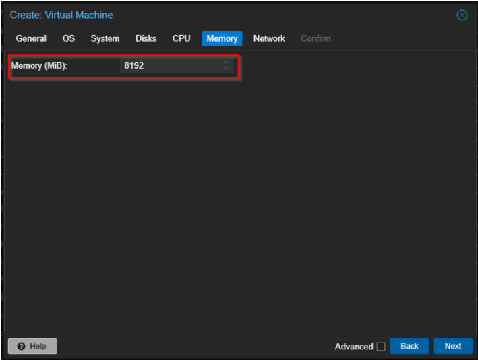Decrease memory with the spinner down arrow
478x360 pixels.
click(x=226, y=69)
